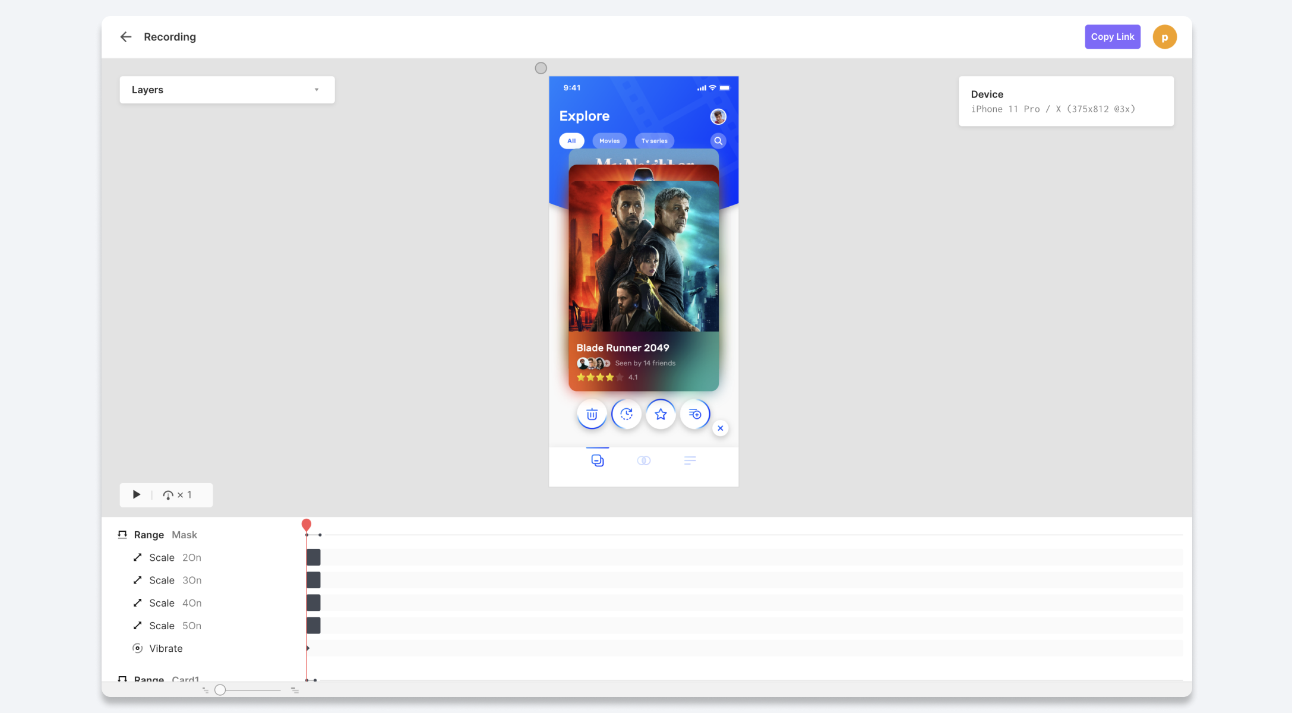
Task: Click the back arrow next to Recording
Action: (x=125, y=37)
